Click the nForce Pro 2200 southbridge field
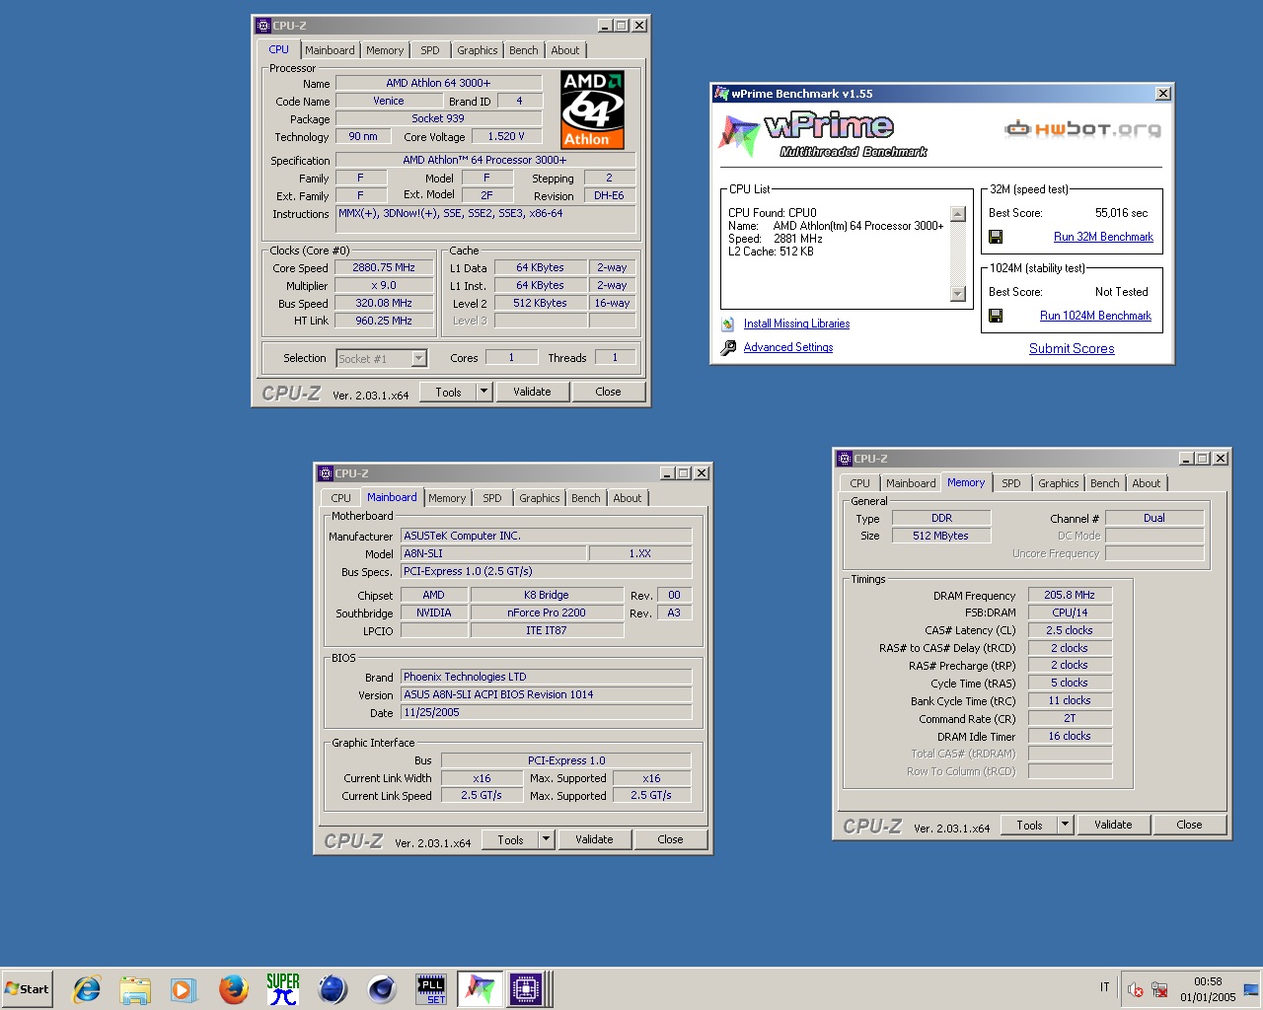This screenshot has width=1263, height=1010. tap(547, 613)
